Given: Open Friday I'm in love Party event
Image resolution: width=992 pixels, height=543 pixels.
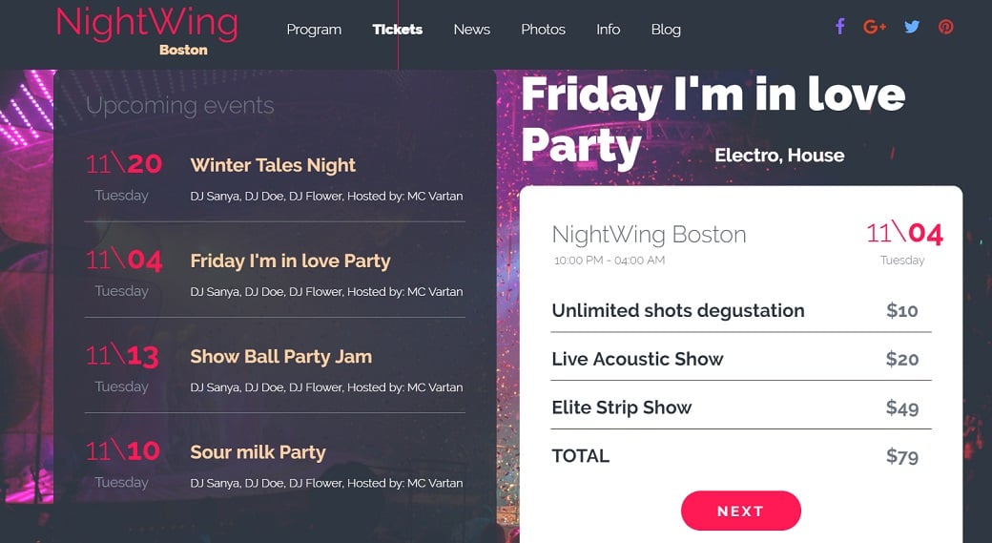Looking at the screenshot, I should pos(290,261).
